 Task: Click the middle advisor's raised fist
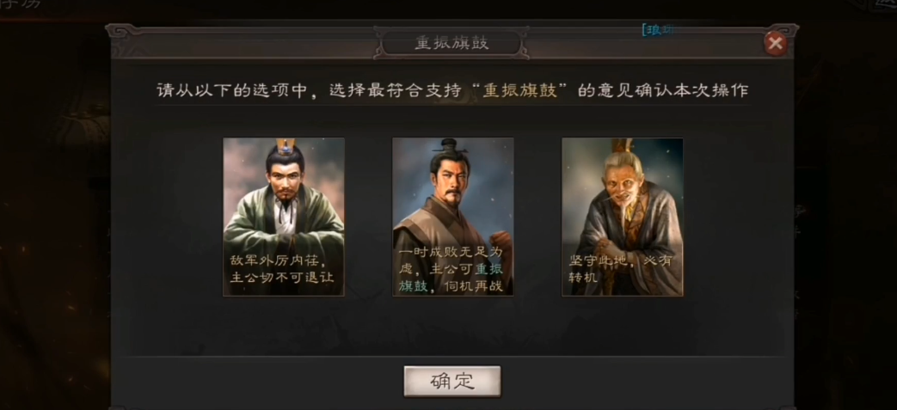point(500,238)
